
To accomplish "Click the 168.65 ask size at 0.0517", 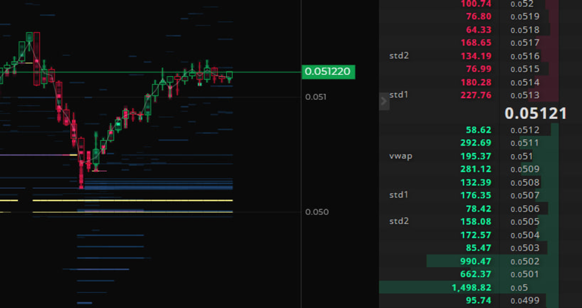I will pos(476,43).
